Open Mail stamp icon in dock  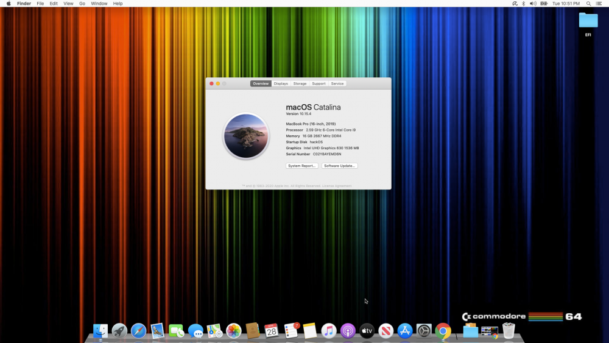point(157,331)
